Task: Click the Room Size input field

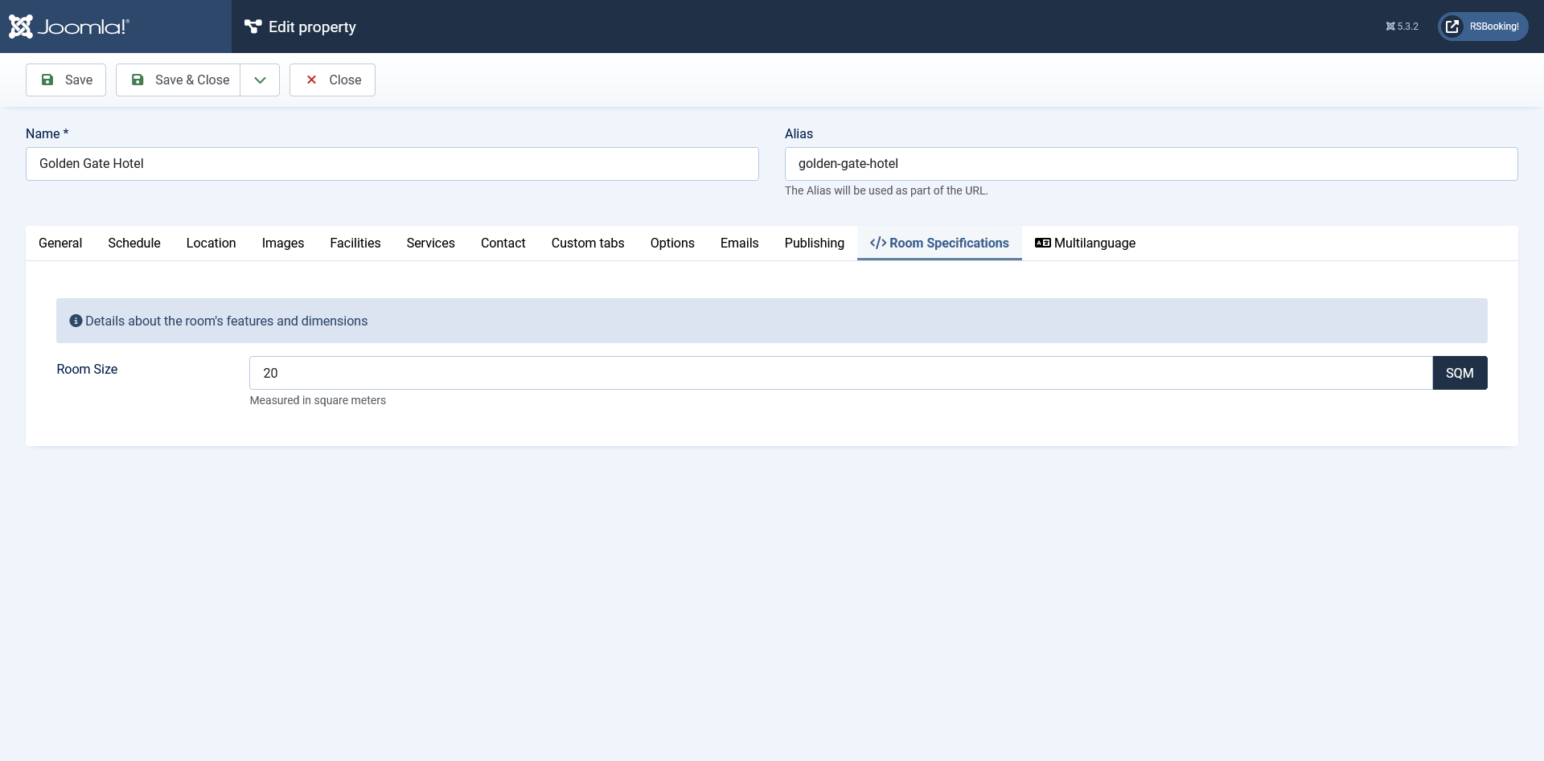Action: pos(841,373)
